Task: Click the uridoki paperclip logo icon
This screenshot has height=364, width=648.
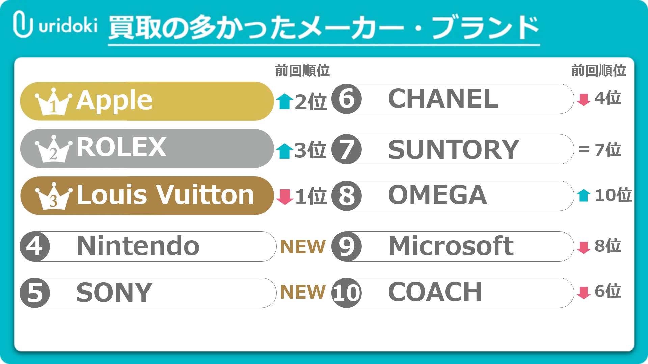Action: (x=23, y=25)
